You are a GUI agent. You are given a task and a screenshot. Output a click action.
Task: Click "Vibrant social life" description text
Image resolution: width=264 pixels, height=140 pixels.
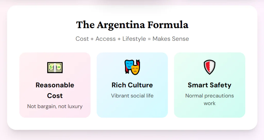pos(132,96)
